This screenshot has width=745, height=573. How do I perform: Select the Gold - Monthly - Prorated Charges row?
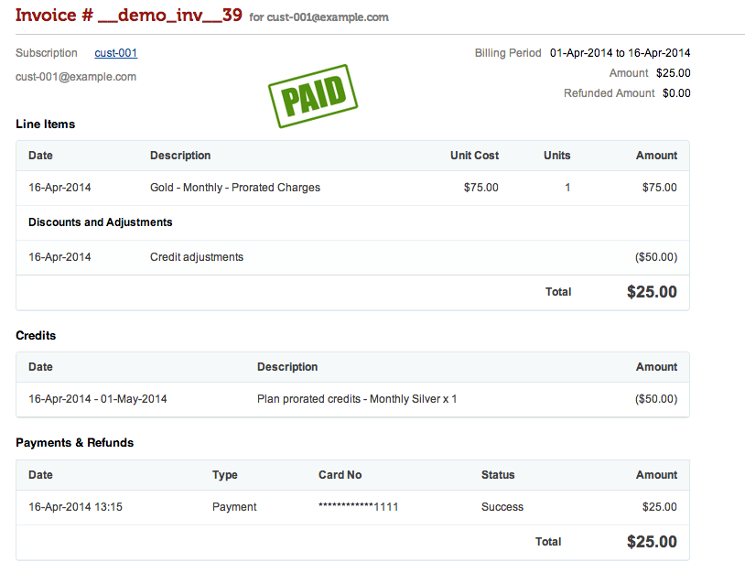234,187
